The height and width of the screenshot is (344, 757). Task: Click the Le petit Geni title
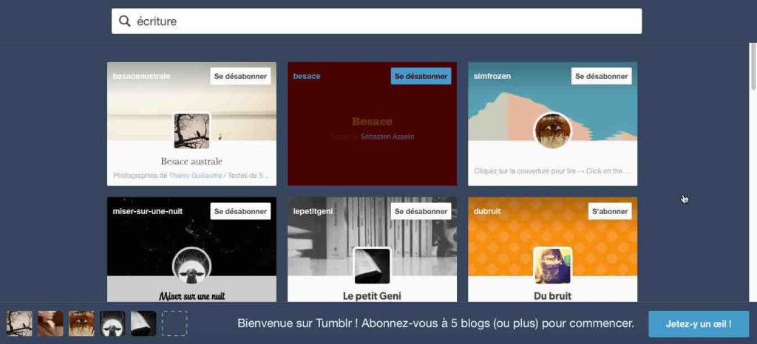(373, 296)
